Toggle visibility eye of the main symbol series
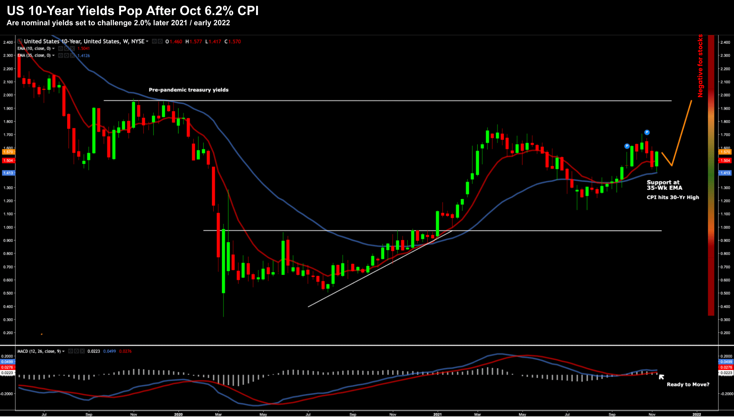This screenshot has height=417, width=734. click(x=154, y=41)
